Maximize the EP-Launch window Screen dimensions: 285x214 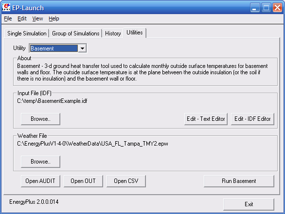(266, 8)
